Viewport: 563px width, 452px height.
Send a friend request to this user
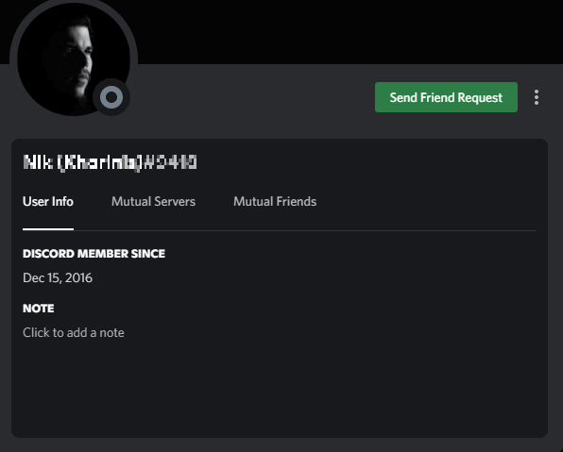click(446, 97)
